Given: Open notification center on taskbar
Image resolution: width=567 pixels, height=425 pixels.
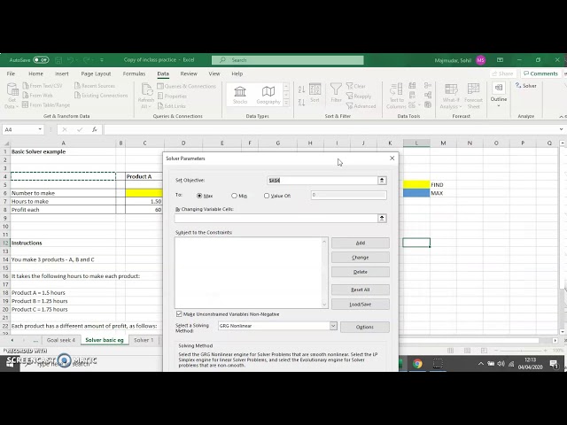Looking at the screenshot, I should [553, 364].
